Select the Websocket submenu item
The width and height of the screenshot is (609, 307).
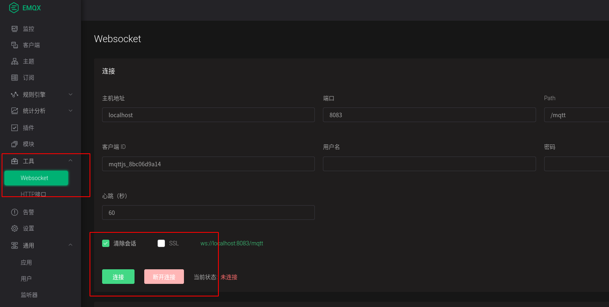tap(36, 178)
